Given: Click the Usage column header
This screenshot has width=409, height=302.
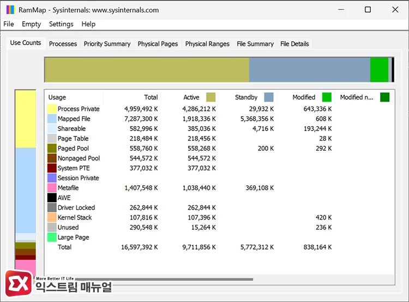Looking at the screenshot, I should [74, 97].
